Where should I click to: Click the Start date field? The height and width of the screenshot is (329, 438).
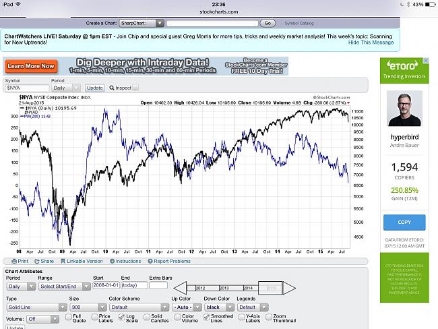coord(106,285)
